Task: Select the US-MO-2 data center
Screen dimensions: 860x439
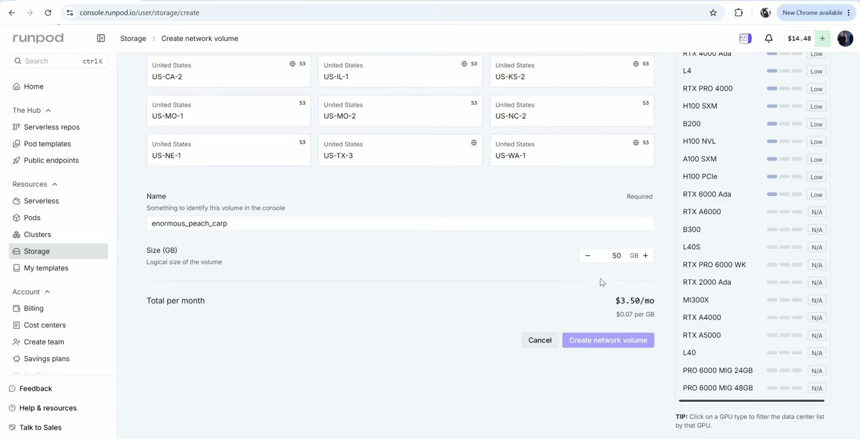Action: tap(400, 111)
